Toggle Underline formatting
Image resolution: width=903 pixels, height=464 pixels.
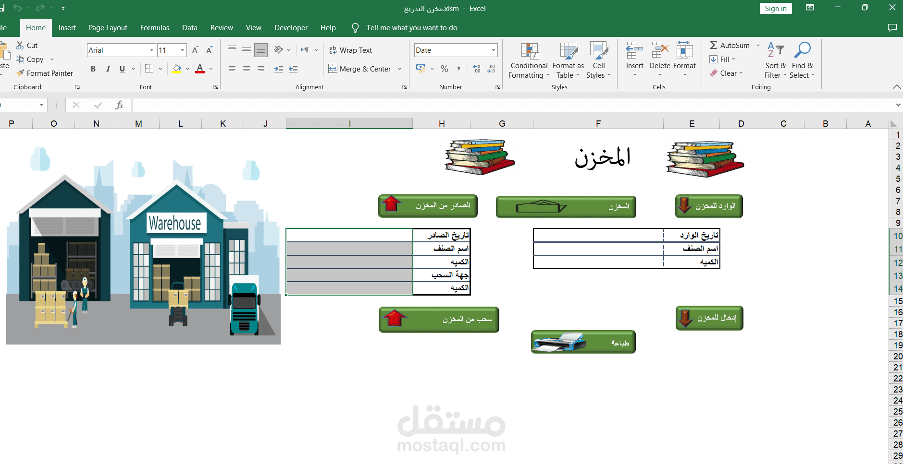coord(123,69)
